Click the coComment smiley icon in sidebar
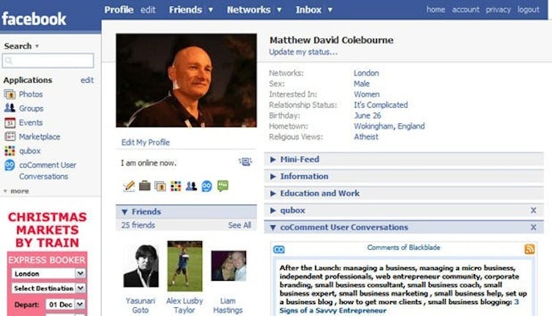 (x=10, y=165)
